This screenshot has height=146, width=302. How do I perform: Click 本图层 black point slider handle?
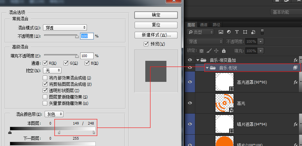click(10, 132)
